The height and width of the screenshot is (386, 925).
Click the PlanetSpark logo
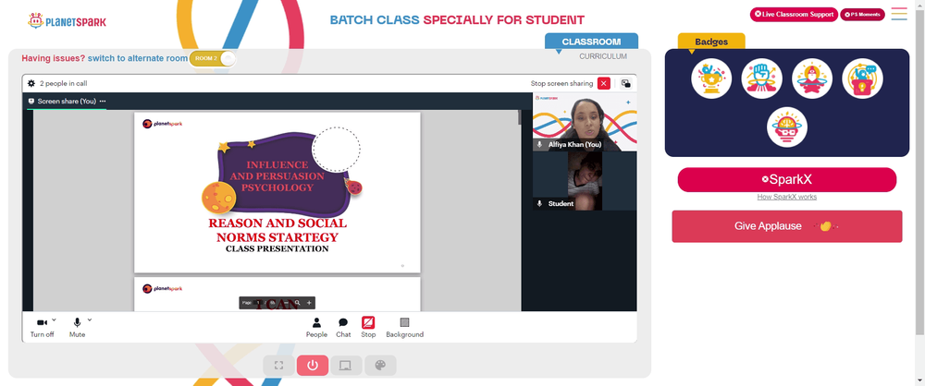68,21
